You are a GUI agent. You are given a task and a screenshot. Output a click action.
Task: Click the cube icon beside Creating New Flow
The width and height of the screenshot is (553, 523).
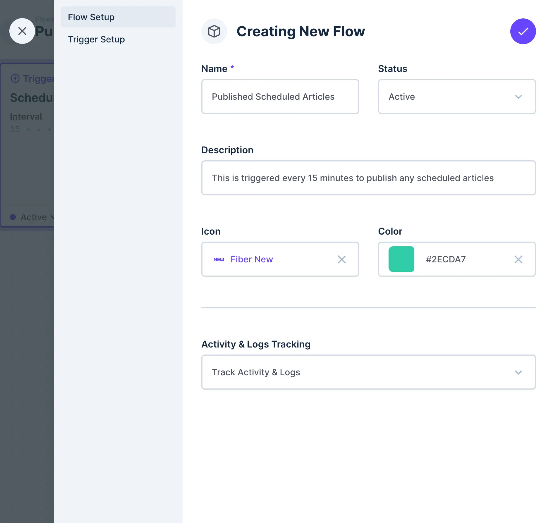pyautogui.click(x=214, y=31)
